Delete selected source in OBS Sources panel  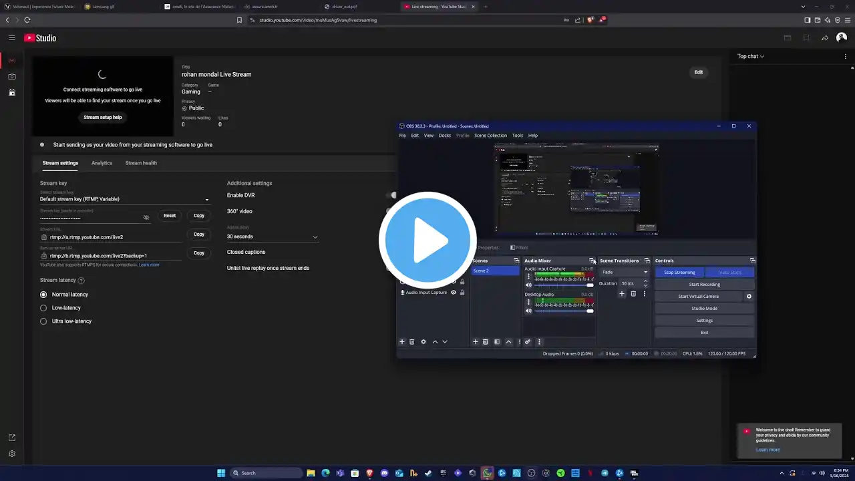(412, 341)
